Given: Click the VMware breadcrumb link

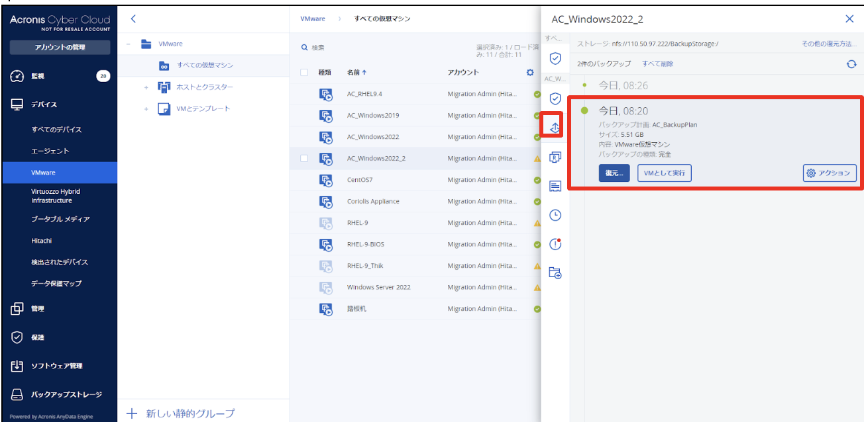Looking at the screenshot, I should pos(314,19).
